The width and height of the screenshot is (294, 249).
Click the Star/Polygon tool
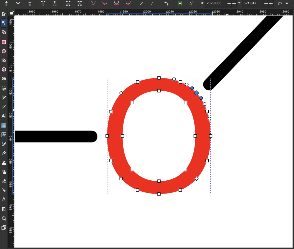(4, 60)
